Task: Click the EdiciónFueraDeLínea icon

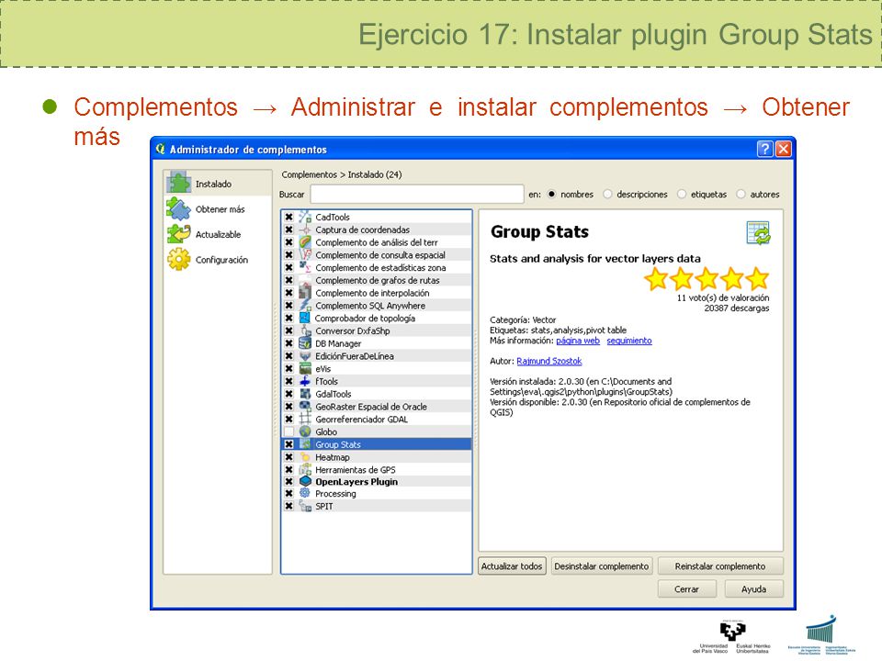Action: pos(305,356)
